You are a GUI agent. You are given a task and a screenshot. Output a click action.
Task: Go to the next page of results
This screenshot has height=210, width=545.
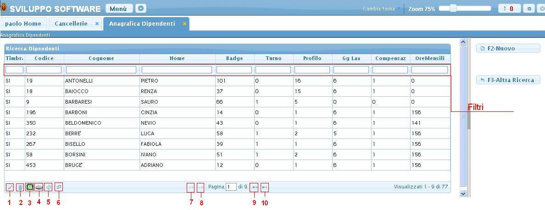pyautogui.click(x=254, y=187)
